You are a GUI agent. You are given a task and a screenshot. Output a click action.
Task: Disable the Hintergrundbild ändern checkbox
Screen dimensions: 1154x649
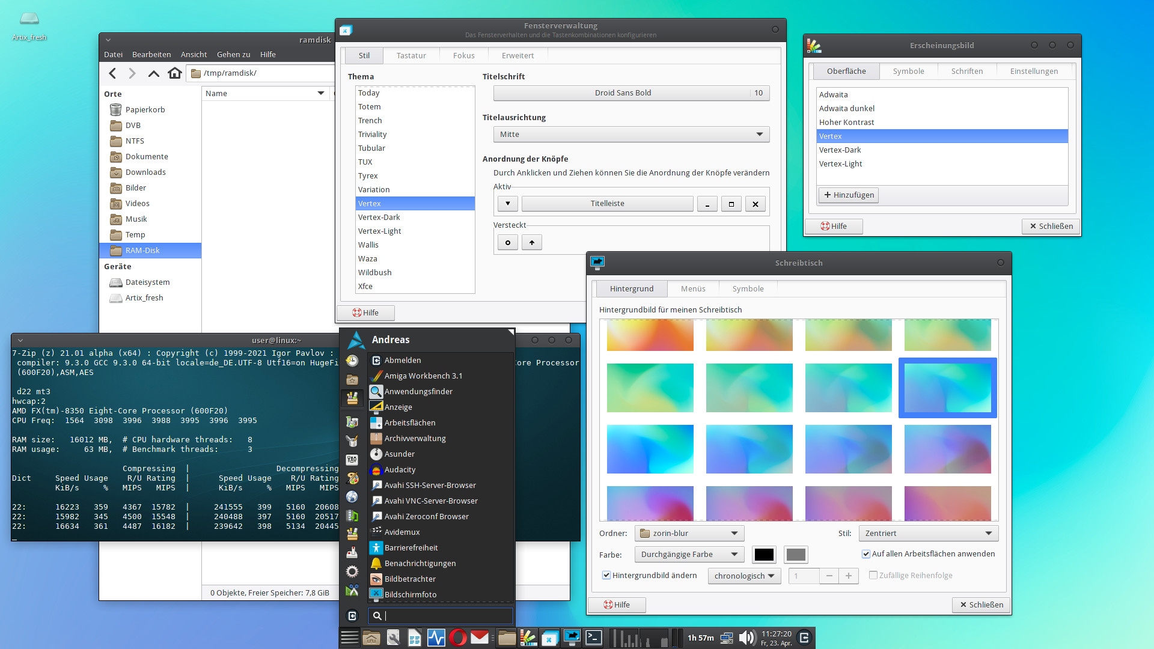point(606,575)
